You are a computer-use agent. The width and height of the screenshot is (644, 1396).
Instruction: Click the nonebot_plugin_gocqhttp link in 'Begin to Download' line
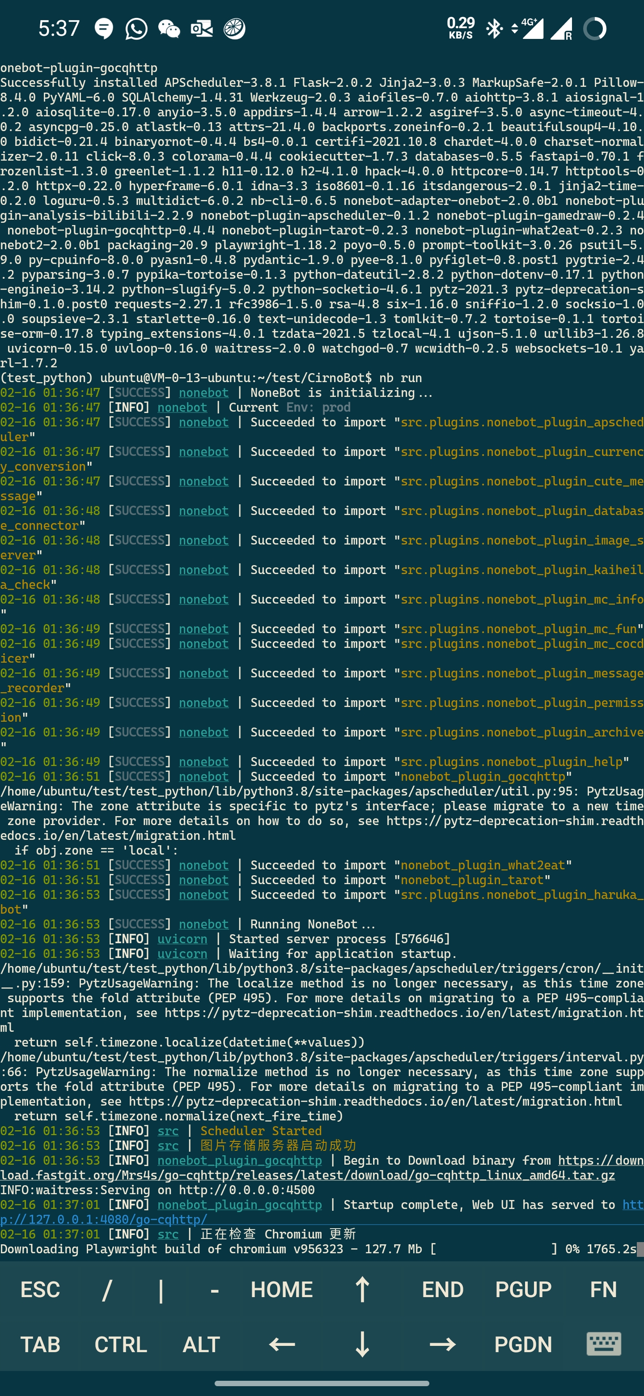click(239, 1160)
